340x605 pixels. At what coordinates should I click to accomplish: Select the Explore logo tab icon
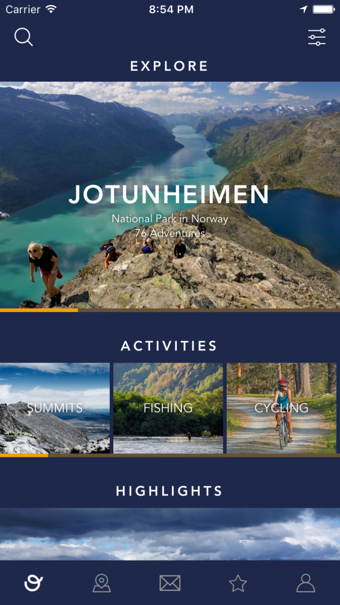pos(34,583)
